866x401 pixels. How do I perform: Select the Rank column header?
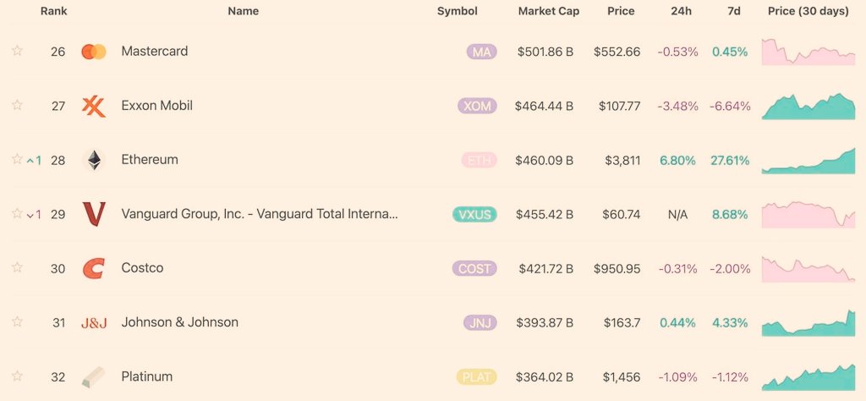[x=53, y=11]
